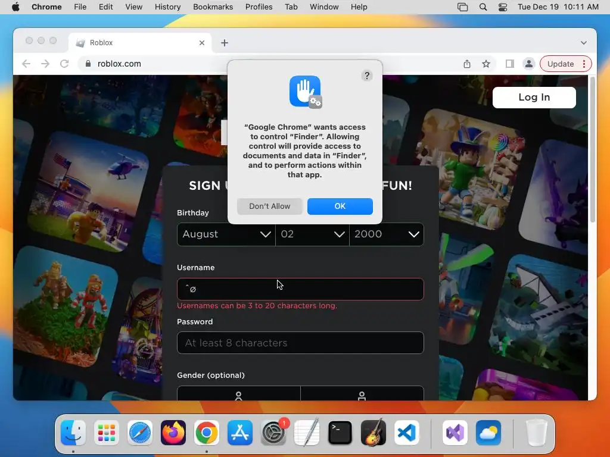Click the Password input field

300,343
